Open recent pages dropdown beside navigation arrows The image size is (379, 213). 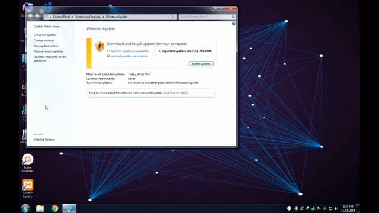tap(41, 17)
